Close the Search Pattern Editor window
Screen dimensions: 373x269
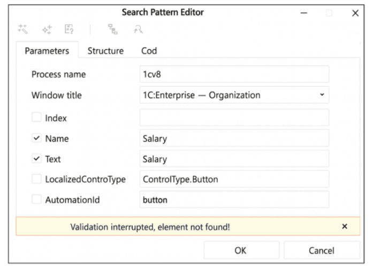click(x=355, y=13)
